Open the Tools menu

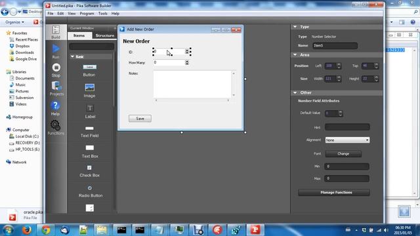[102, 13]
